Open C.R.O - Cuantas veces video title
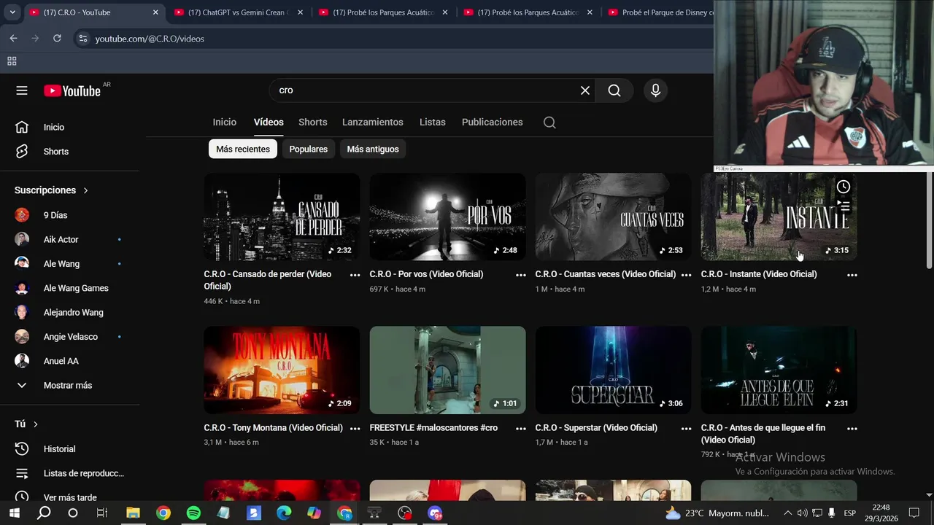Image resolution: width=934 pixels, height=525 pixels. click(606, 274)
